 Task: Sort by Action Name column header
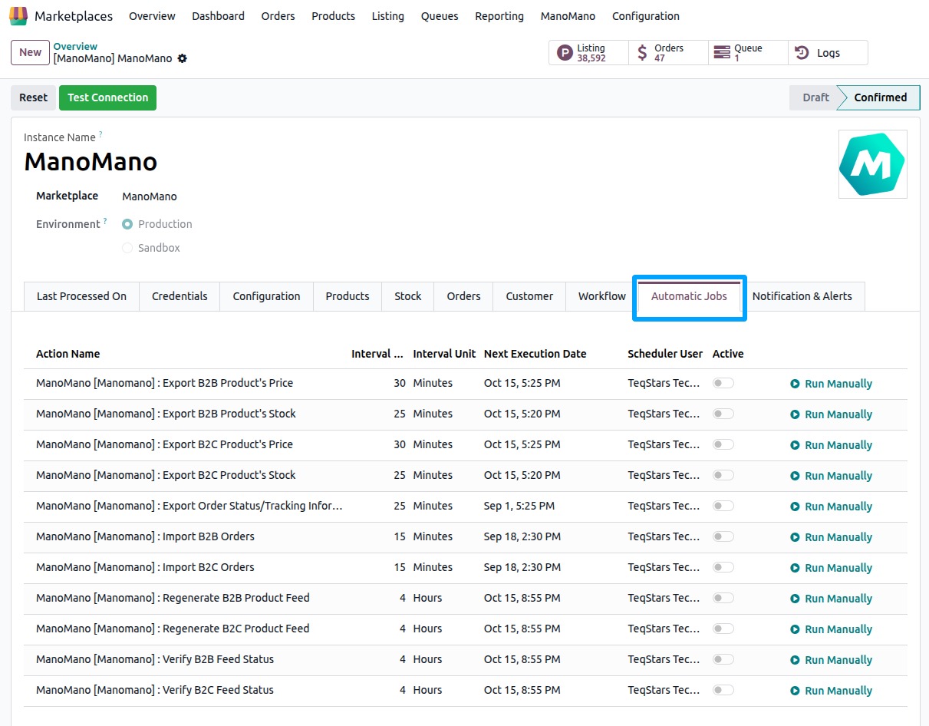[68, 354]
